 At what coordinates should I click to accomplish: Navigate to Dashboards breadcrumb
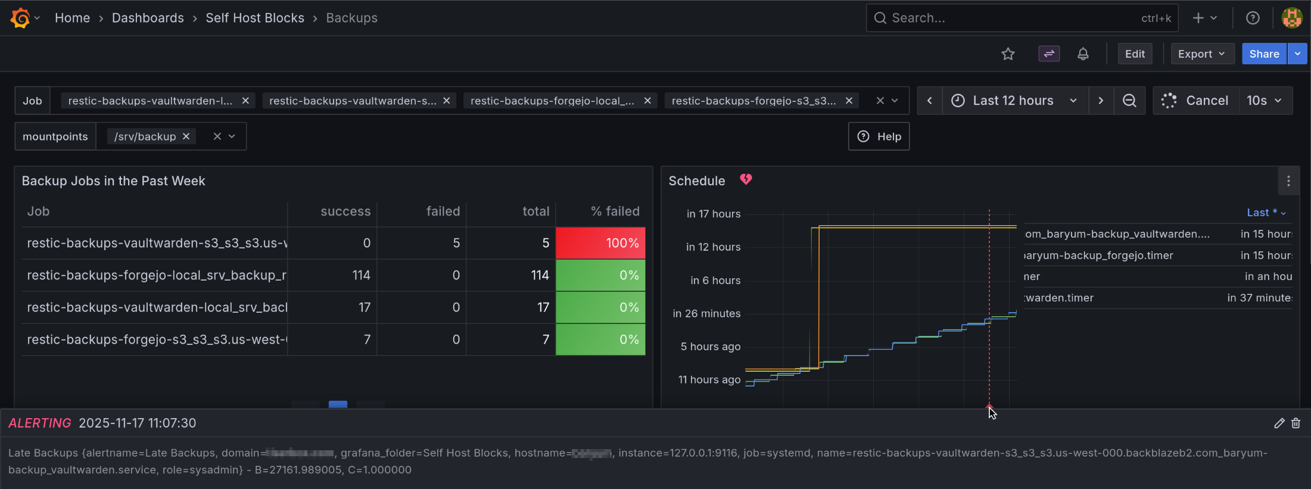148,18
